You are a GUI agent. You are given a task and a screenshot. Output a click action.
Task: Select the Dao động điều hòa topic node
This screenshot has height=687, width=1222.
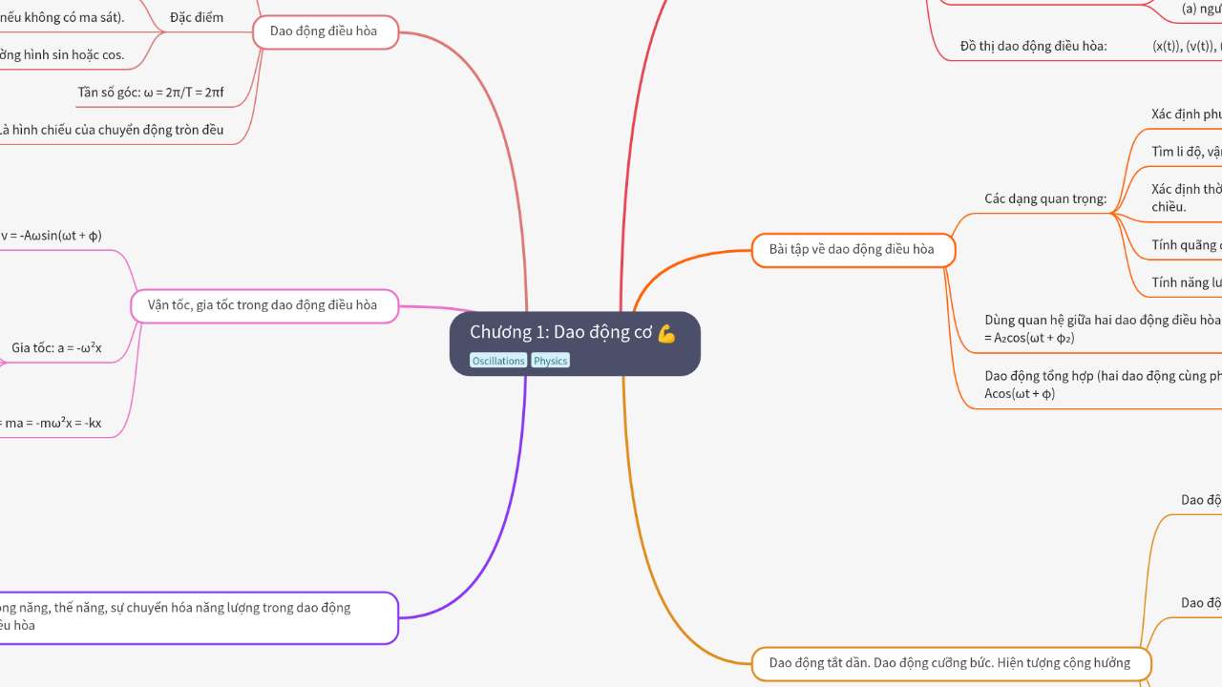(x=325, y=31)
